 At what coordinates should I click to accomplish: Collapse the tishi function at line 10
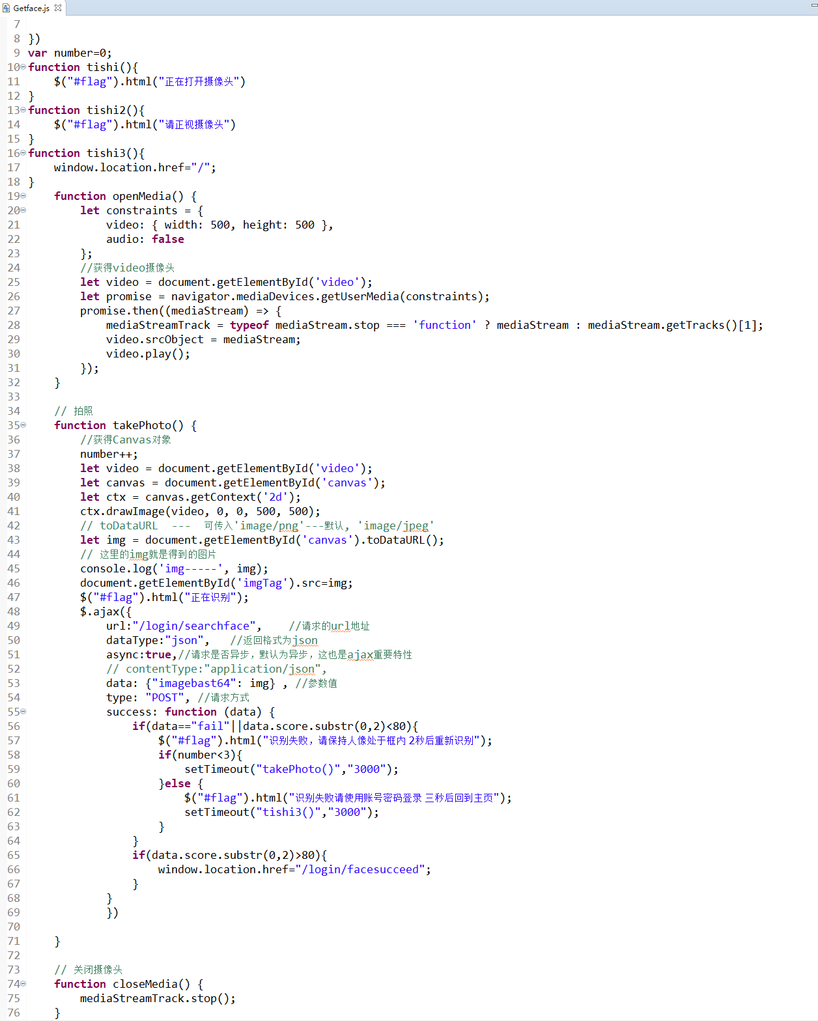23,67
